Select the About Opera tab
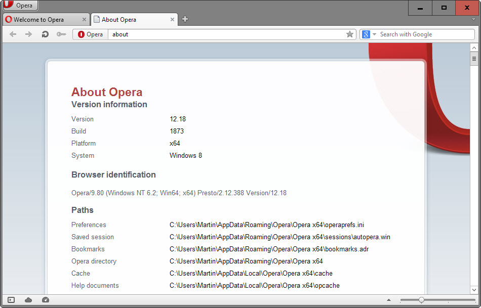Screen dimensions: 481x308 (x=134, y=20)
